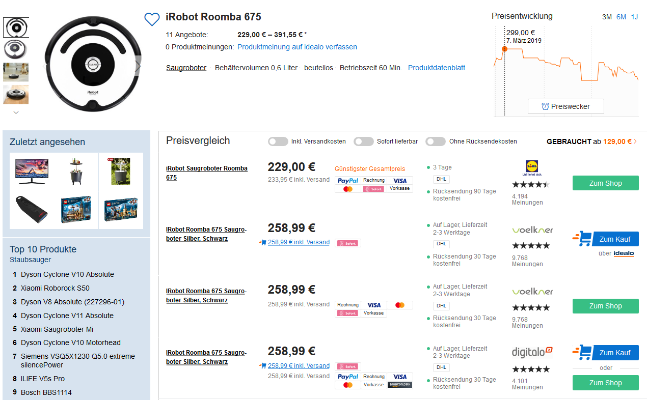Enable Sofort lieferbar filter

364,141
